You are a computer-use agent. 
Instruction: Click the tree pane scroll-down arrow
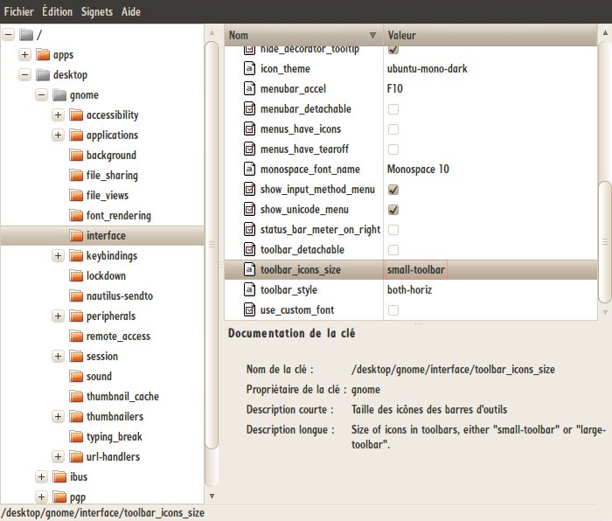coord(212,496)
